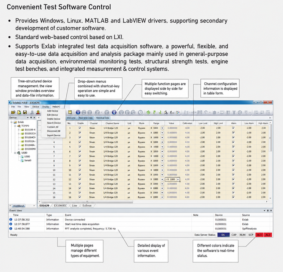Image resolution: width=283 pixels, height=272 pixels.
Task: Collapse the TCPIP0 tree node
Action: coord(15,126)
